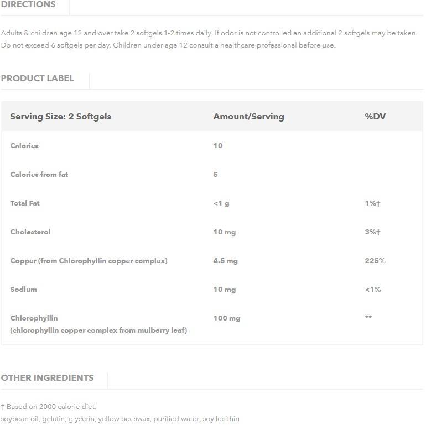Click the Based on 2000 calorie diet footnote

[49, 407]
